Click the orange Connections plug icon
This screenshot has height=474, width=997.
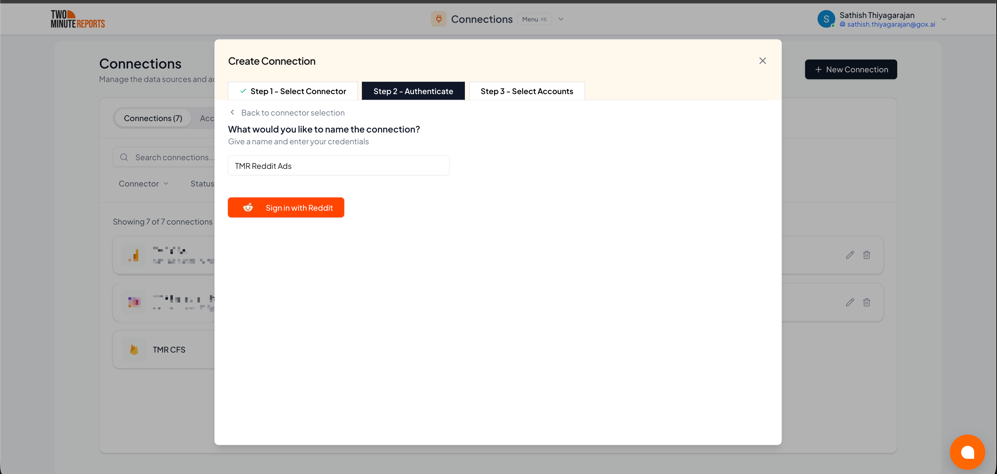(439, 19)
